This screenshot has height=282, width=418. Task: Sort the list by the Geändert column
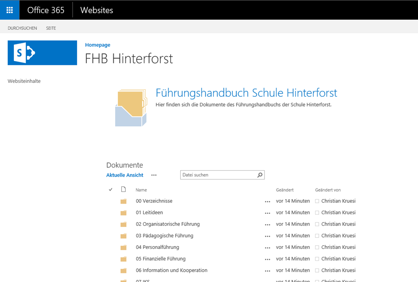click(285, 190)
